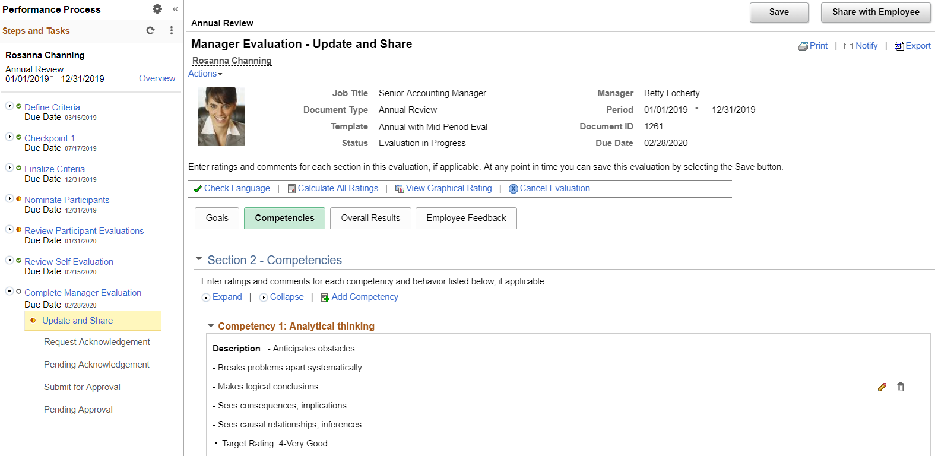Collapse the Complete Manager Evaluation step
Image resolution: width=935 pixels, height=456 pixels.
click(x=9, y=291)
